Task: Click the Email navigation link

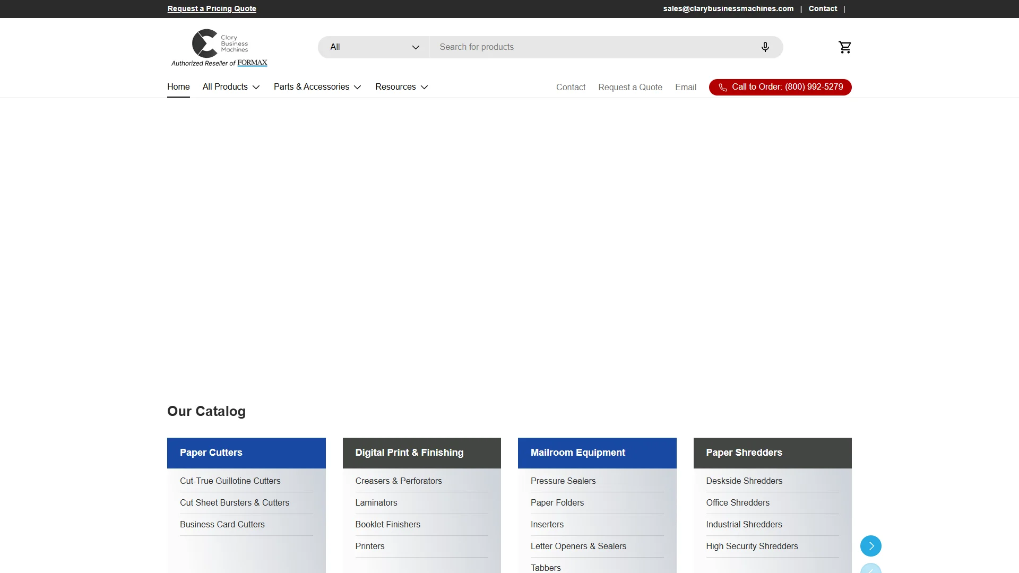Action: [x=685, y=88]
